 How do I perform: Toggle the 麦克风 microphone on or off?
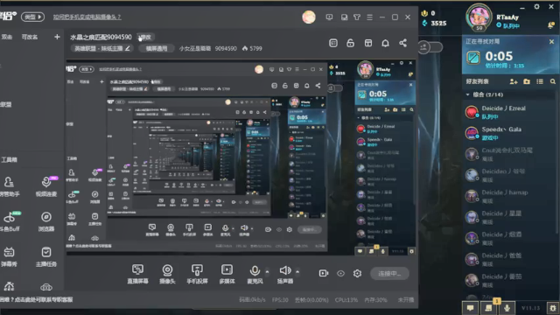[255, 274]
